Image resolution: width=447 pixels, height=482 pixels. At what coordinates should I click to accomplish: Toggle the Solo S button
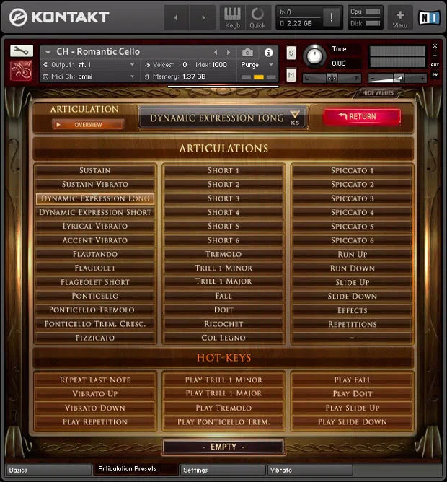291,53
